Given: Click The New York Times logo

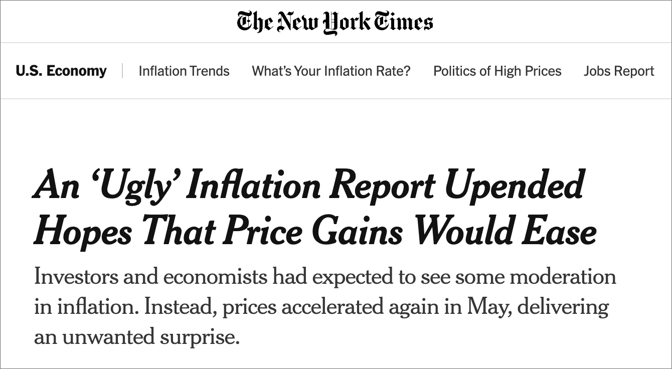Looking at the screenshot, I should [335, 22].
